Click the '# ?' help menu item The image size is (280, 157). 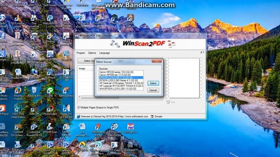point(202,52)
